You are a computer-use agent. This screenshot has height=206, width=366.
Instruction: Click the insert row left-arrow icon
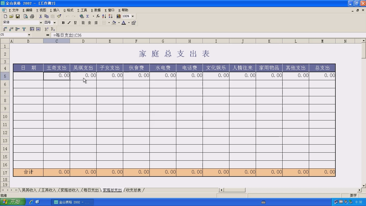point(5,29)
